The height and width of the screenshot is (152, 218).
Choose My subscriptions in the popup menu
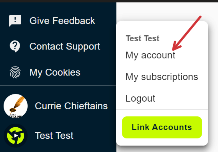(162, 77)
